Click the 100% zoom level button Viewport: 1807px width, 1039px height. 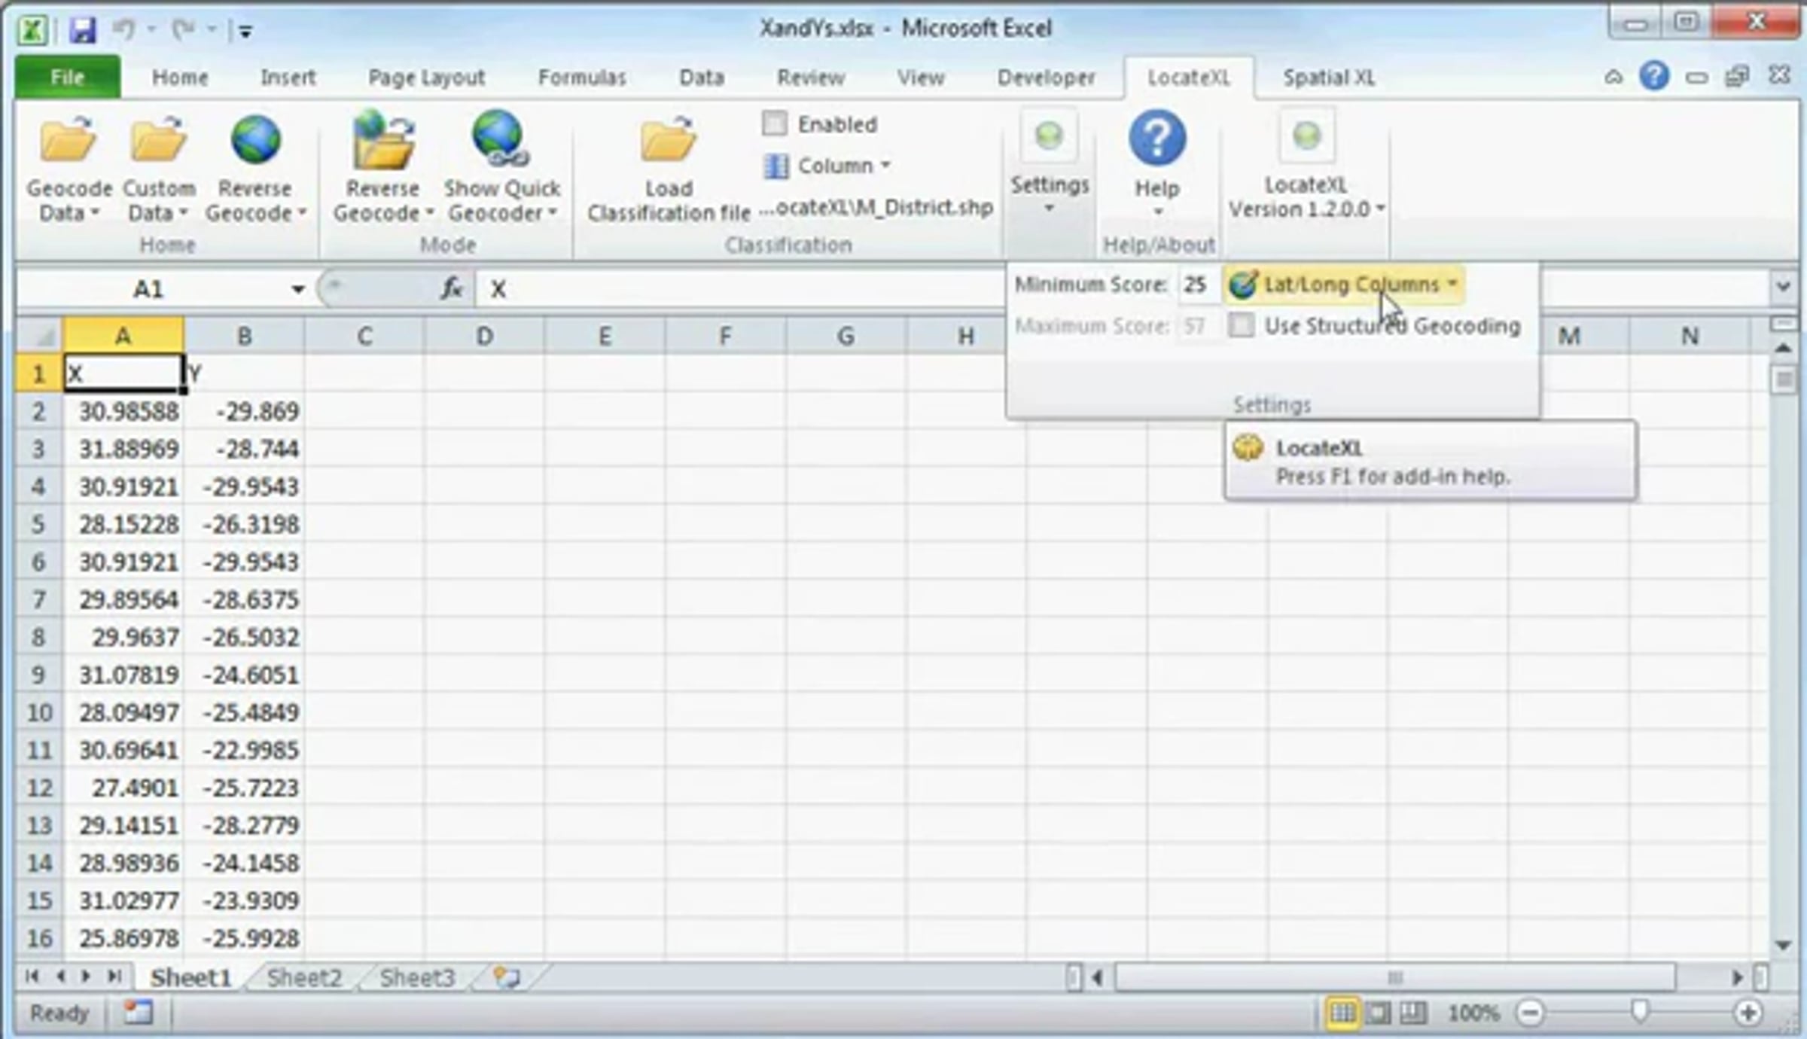click(x=1473, y=1013)
